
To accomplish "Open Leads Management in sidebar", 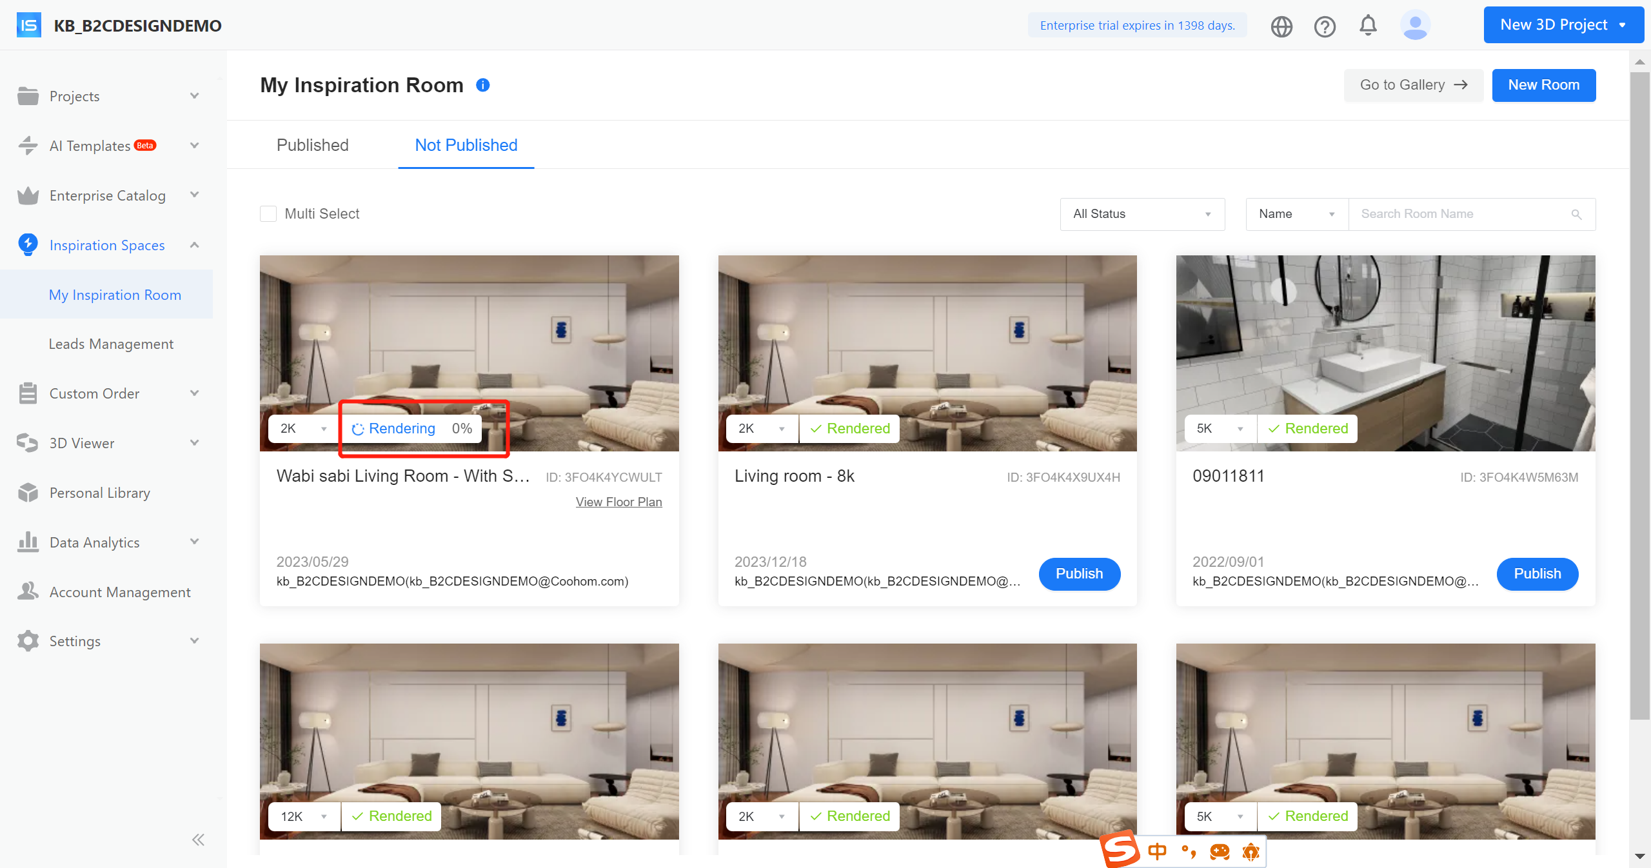I will coord(111,344).
